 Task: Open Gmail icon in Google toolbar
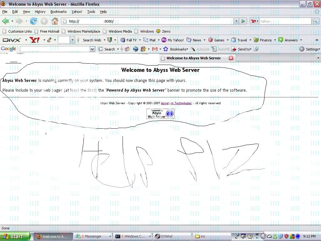tap(155, 49)
